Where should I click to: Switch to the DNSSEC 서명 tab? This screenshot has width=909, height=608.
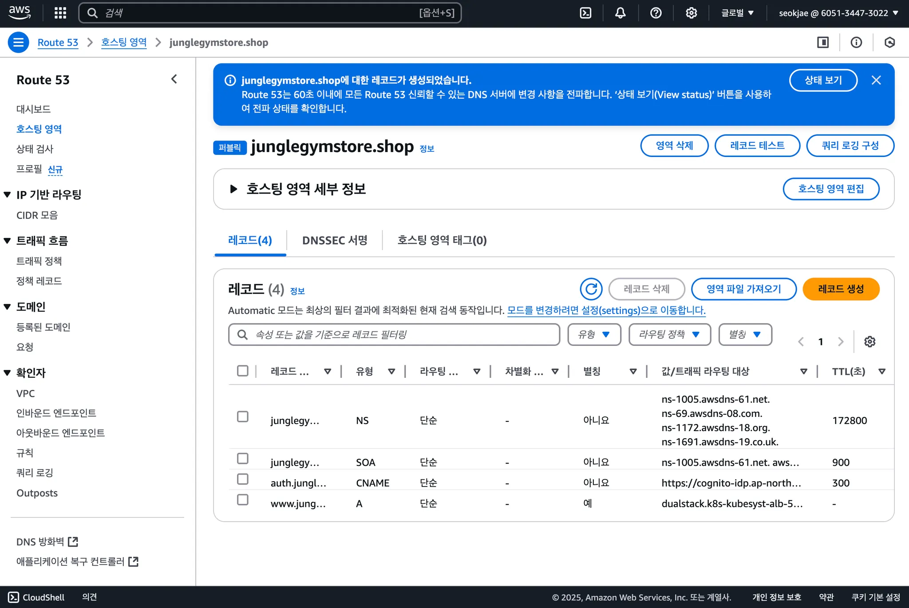point(335,240)
